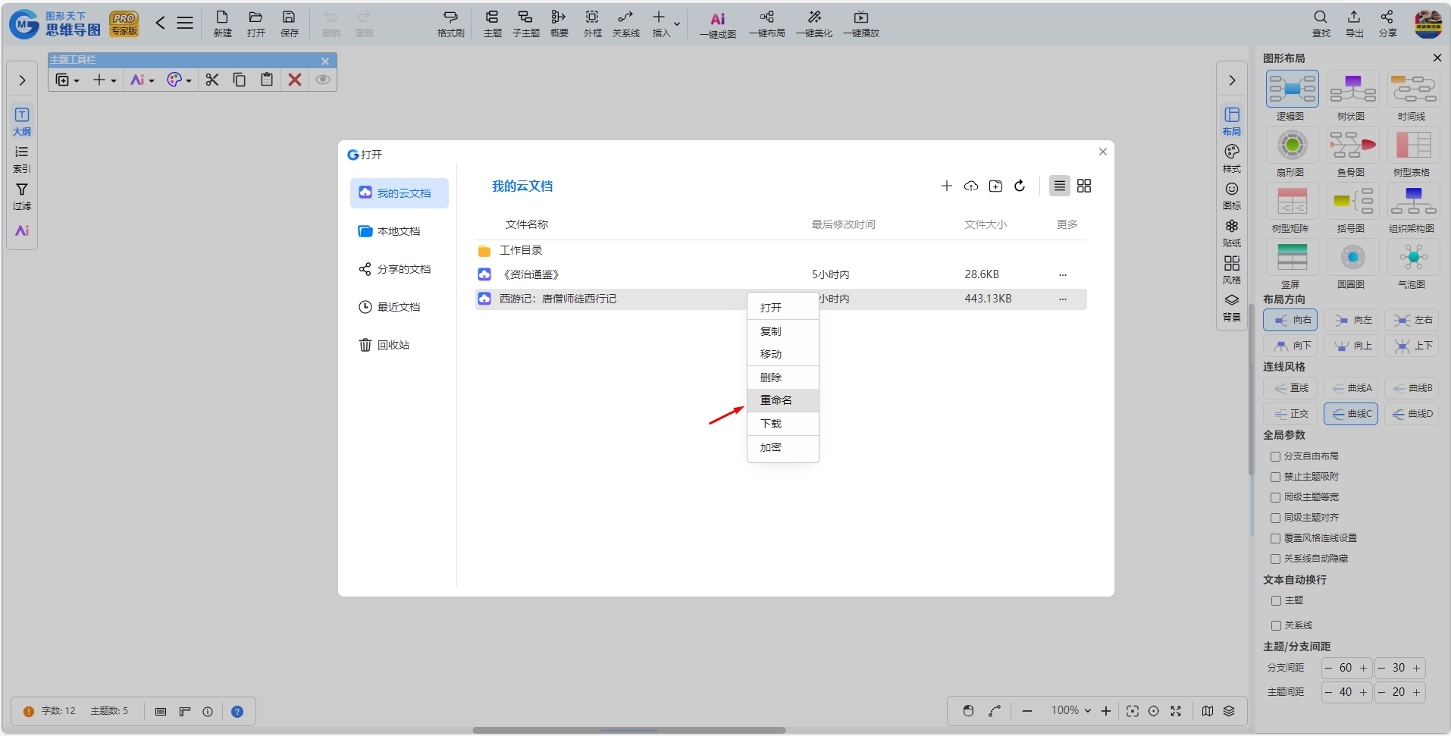Check the 同级主题等宽 option
The image size is (1451, 736).
pos(1275,497)
